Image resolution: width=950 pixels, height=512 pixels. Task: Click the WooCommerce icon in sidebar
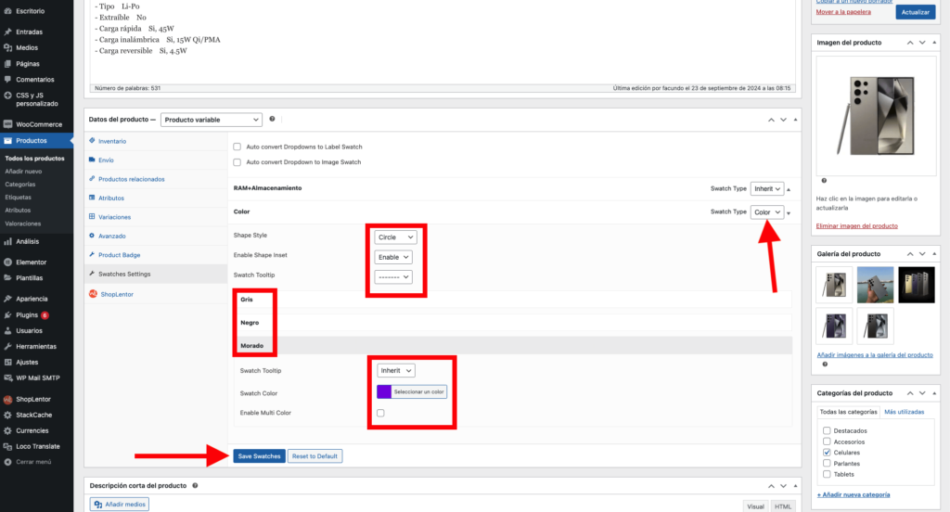[7, 124]
